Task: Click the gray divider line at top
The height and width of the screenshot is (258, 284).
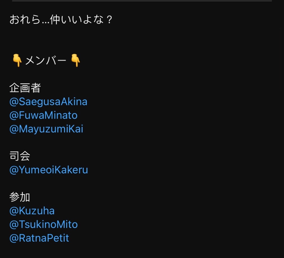Action: pyautogui.click(x=142, y=1)
